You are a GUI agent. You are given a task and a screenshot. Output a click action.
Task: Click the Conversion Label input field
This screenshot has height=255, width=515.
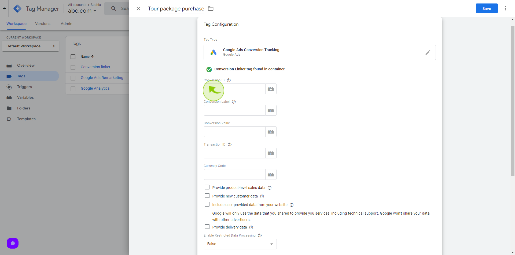point(235,110)
